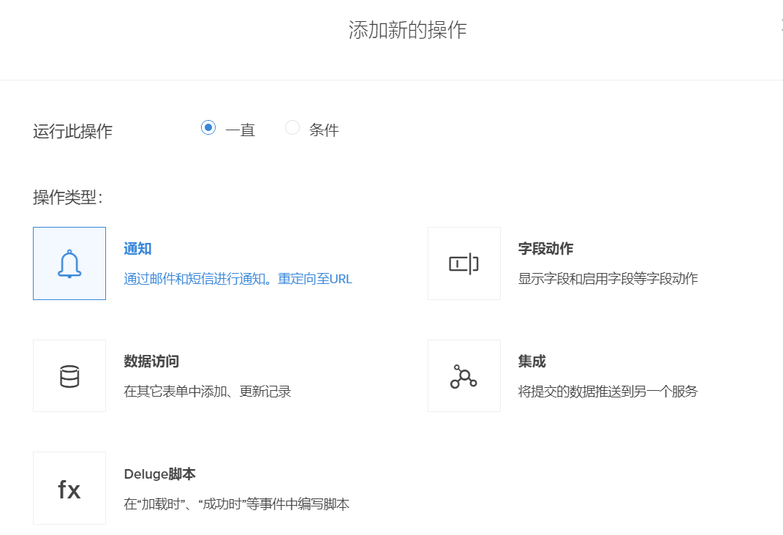
Task: Close the 添加新的操作 dialog
Action: tap(780, 23)
